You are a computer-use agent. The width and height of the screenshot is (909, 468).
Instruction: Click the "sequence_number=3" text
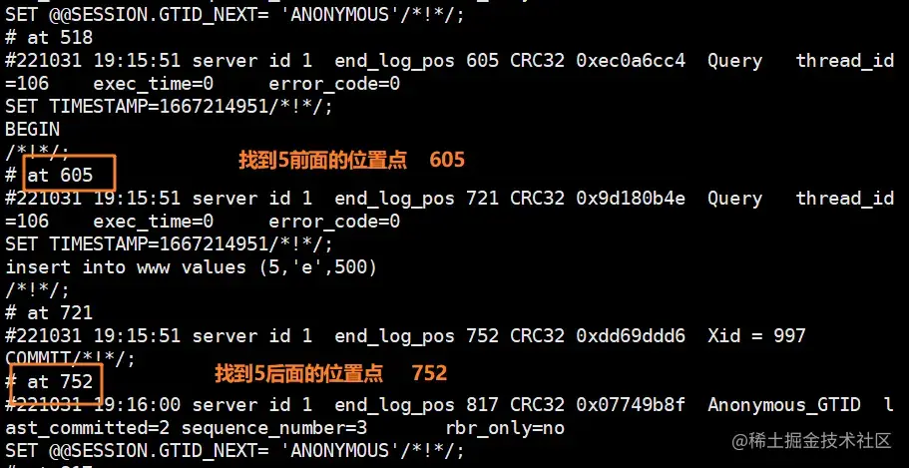click(274, 428)
